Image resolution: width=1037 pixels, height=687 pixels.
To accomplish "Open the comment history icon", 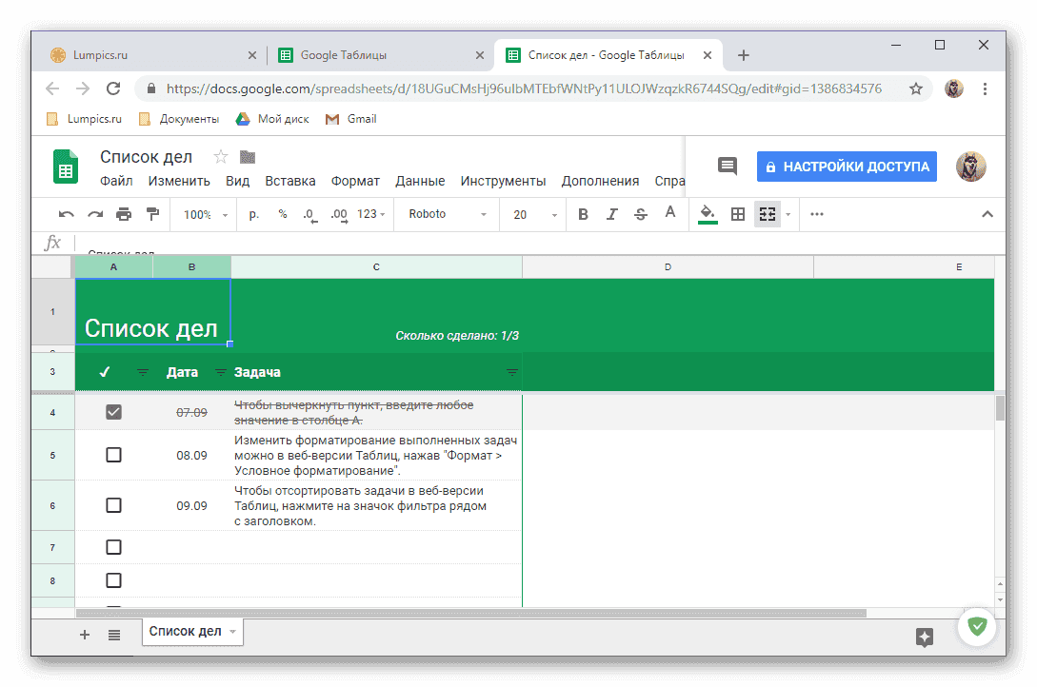I will click(x=727, y=166).
